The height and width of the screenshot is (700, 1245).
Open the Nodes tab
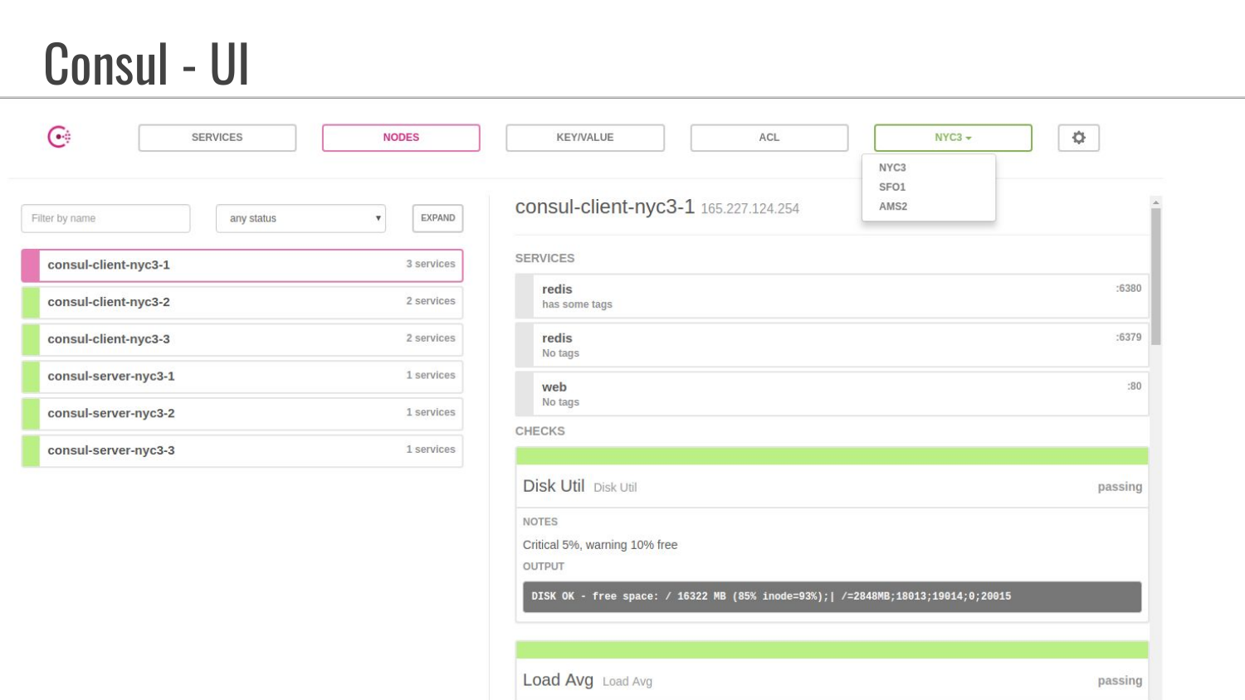401,138
